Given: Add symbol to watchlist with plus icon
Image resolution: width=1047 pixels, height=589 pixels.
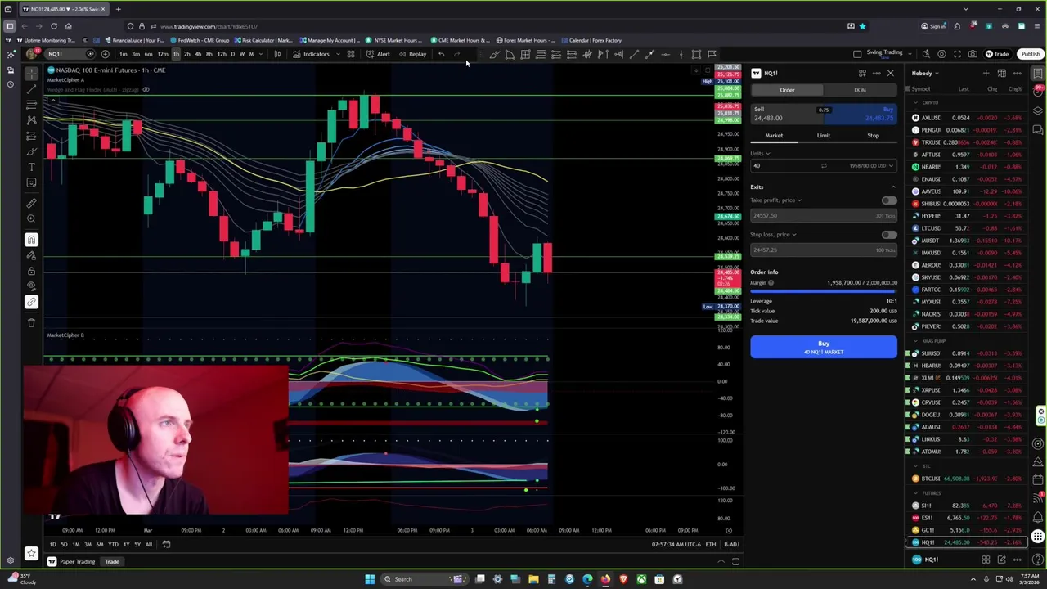Looking at the screenshot, I should (986, 74).
